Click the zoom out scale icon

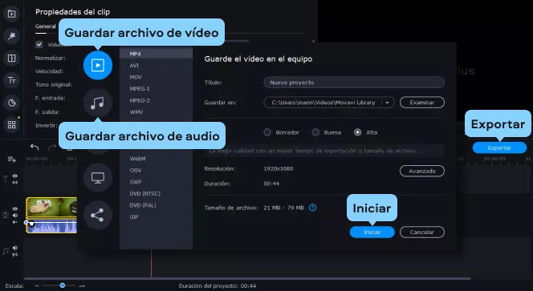coord(37,286)
